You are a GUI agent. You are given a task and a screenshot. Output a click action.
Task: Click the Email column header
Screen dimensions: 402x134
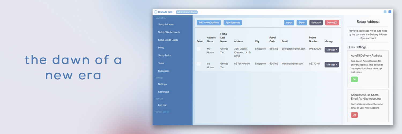pyautogui.click(x=285, y=41)
